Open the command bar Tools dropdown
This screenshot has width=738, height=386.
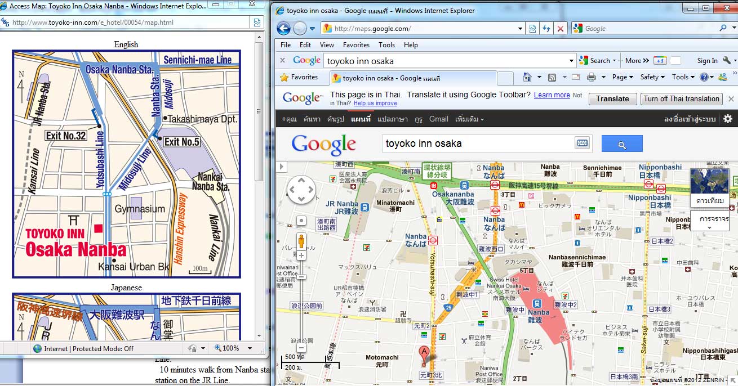point(683,77)
